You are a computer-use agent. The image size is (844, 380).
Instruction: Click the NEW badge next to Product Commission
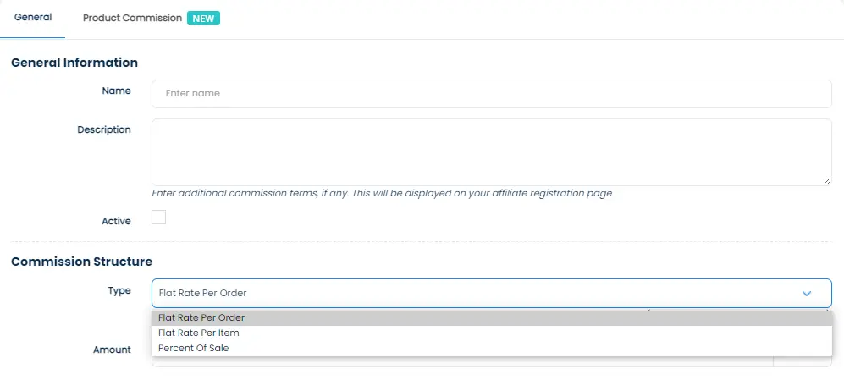click(203, 18)
